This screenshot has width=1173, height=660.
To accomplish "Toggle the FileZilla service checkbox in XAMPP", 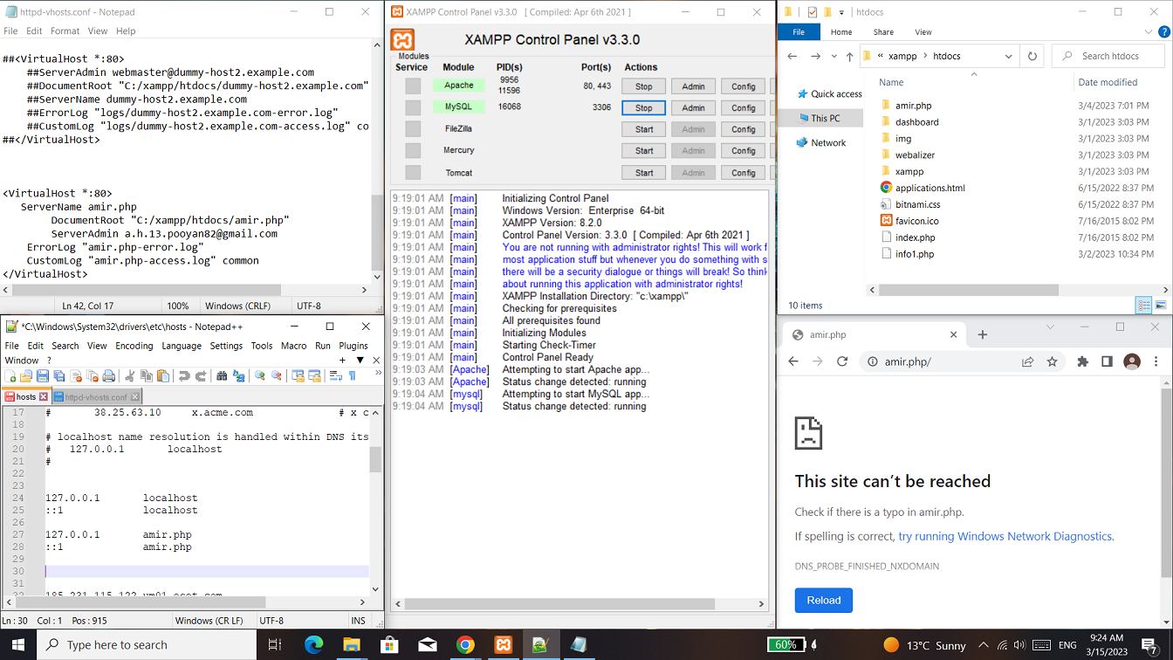I will [x=413, y=129].
